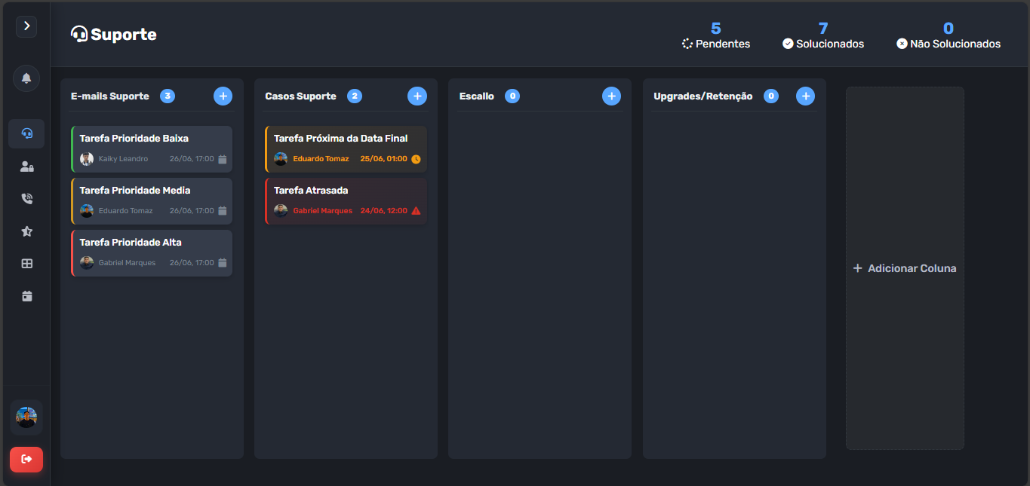
Task: Click the red Gabriel Marques name
Action: click(323, 211)
